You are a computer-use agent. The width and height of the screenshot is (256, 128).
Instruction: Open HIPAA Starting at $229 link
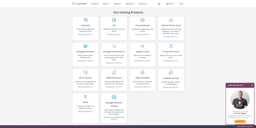(x=85, y=111)
